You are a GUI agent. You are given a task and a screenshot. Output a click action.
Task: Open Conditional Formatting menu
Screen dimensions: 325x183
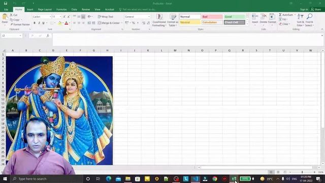point(159,20)
